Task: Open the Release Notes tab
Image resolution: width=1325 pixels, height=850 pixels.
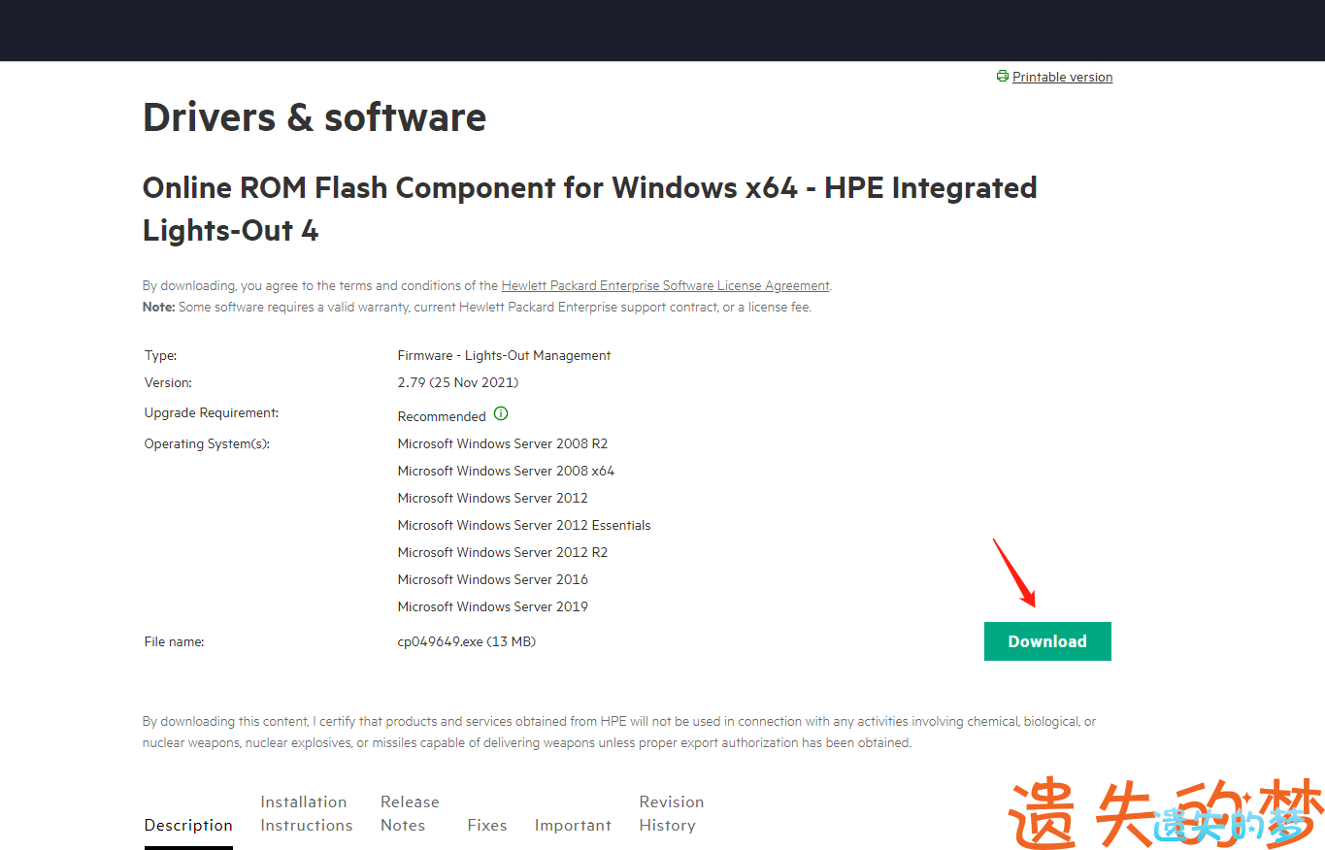Action: click(x=410, y=813)
